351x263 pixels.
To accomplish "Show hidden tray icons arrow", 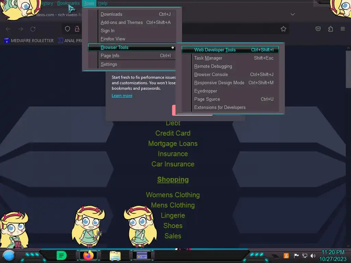I will pos(275,256).
